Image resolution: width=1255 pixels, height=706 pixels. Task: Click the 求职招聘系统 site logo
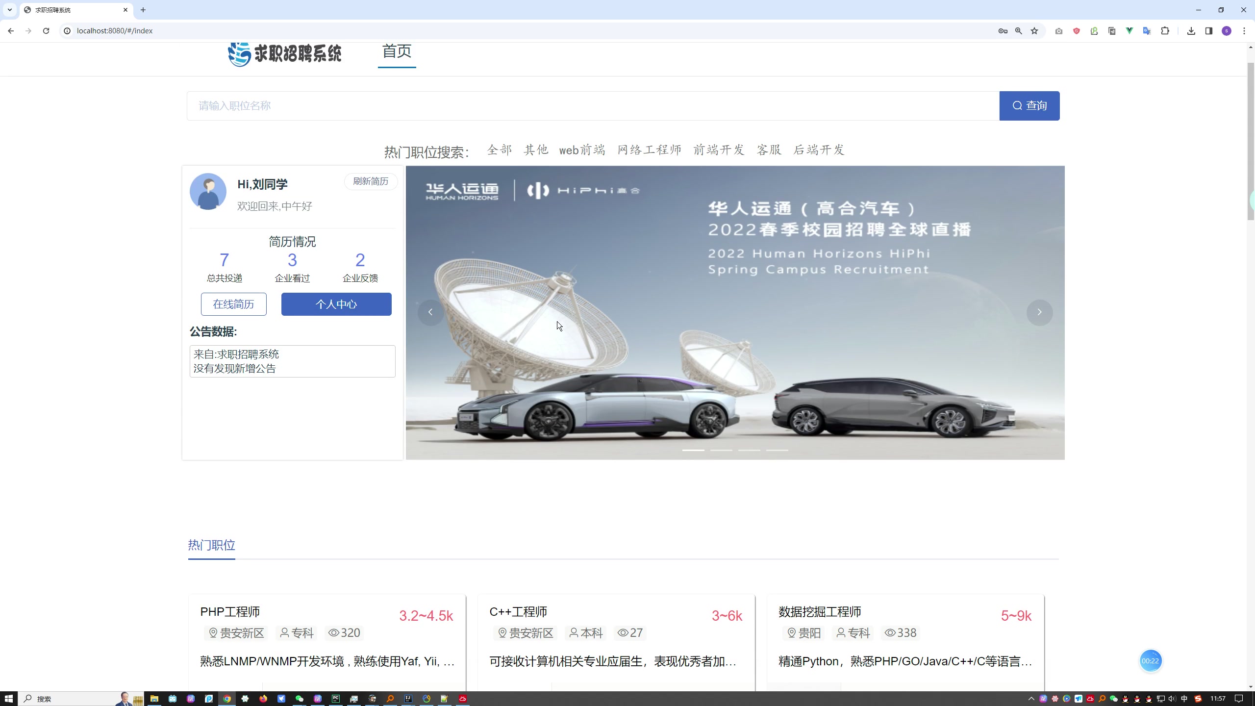click(285, 53)
